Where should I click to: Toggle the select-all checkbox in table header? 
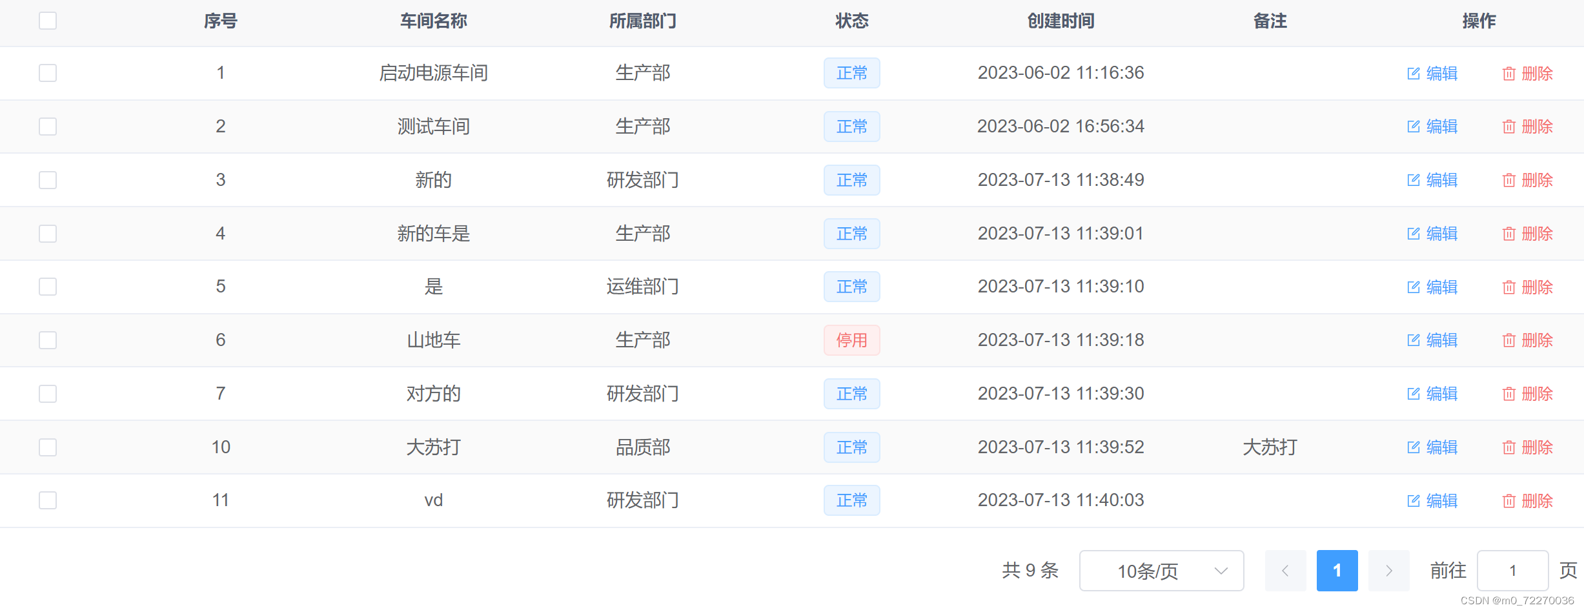(x=48, y=21)
